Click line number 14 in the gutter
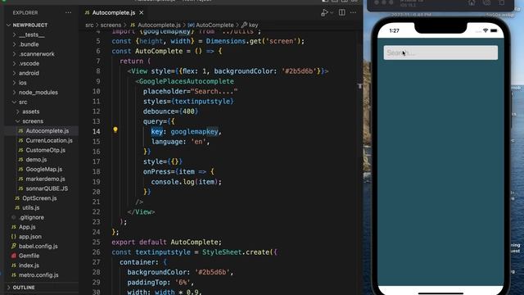The width and height of the screenshot is (524, 295). pos(97,131)
